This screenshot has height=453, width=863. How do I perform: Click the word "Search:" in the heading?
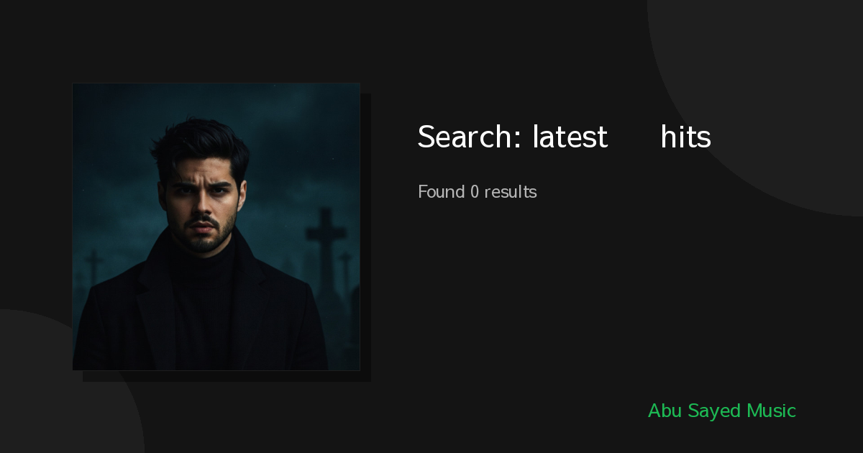(470, 137)
